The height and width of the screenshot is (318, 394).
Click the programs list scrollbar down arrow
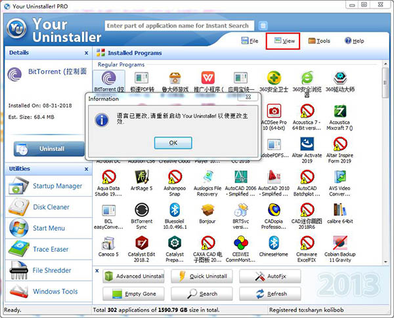click(x=385, y=262)
